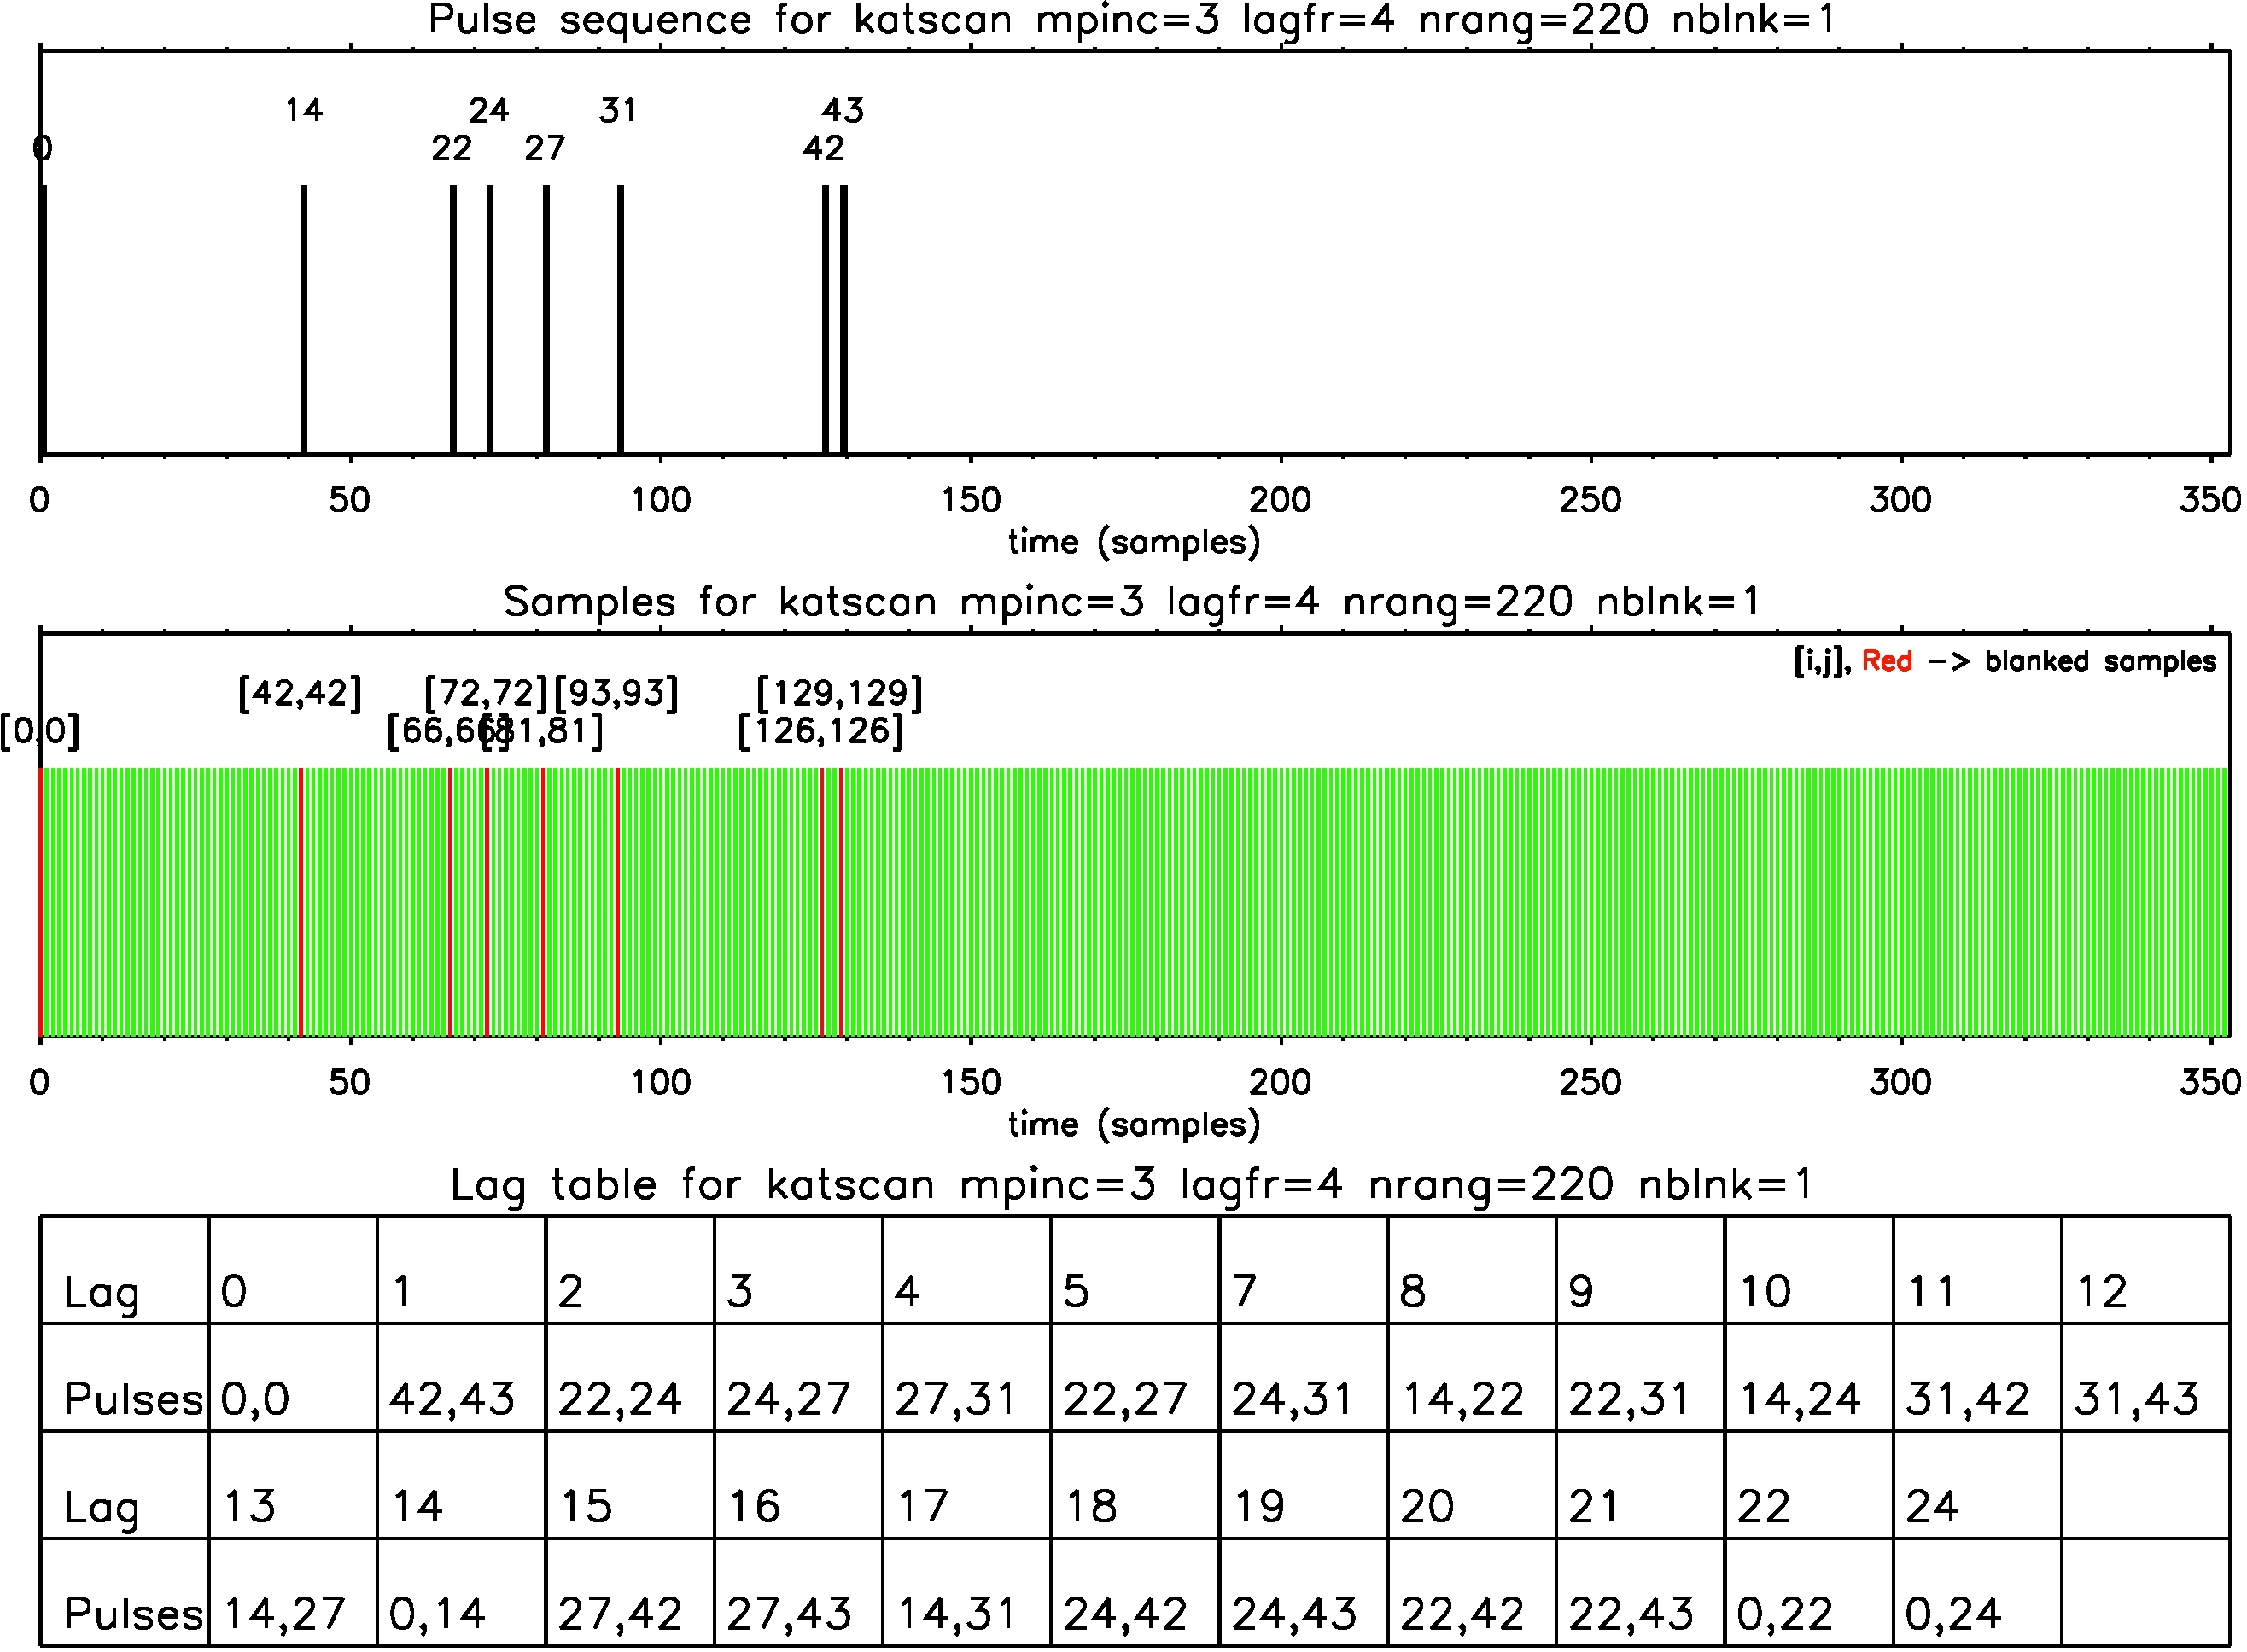The image size is (2247, 1652).
Task: Click the pulse bar labeled 14
Action: pos(304,320)
